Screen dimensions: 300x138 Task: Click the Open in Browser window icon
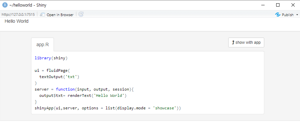pyautogui.click(x=42, y=15)
